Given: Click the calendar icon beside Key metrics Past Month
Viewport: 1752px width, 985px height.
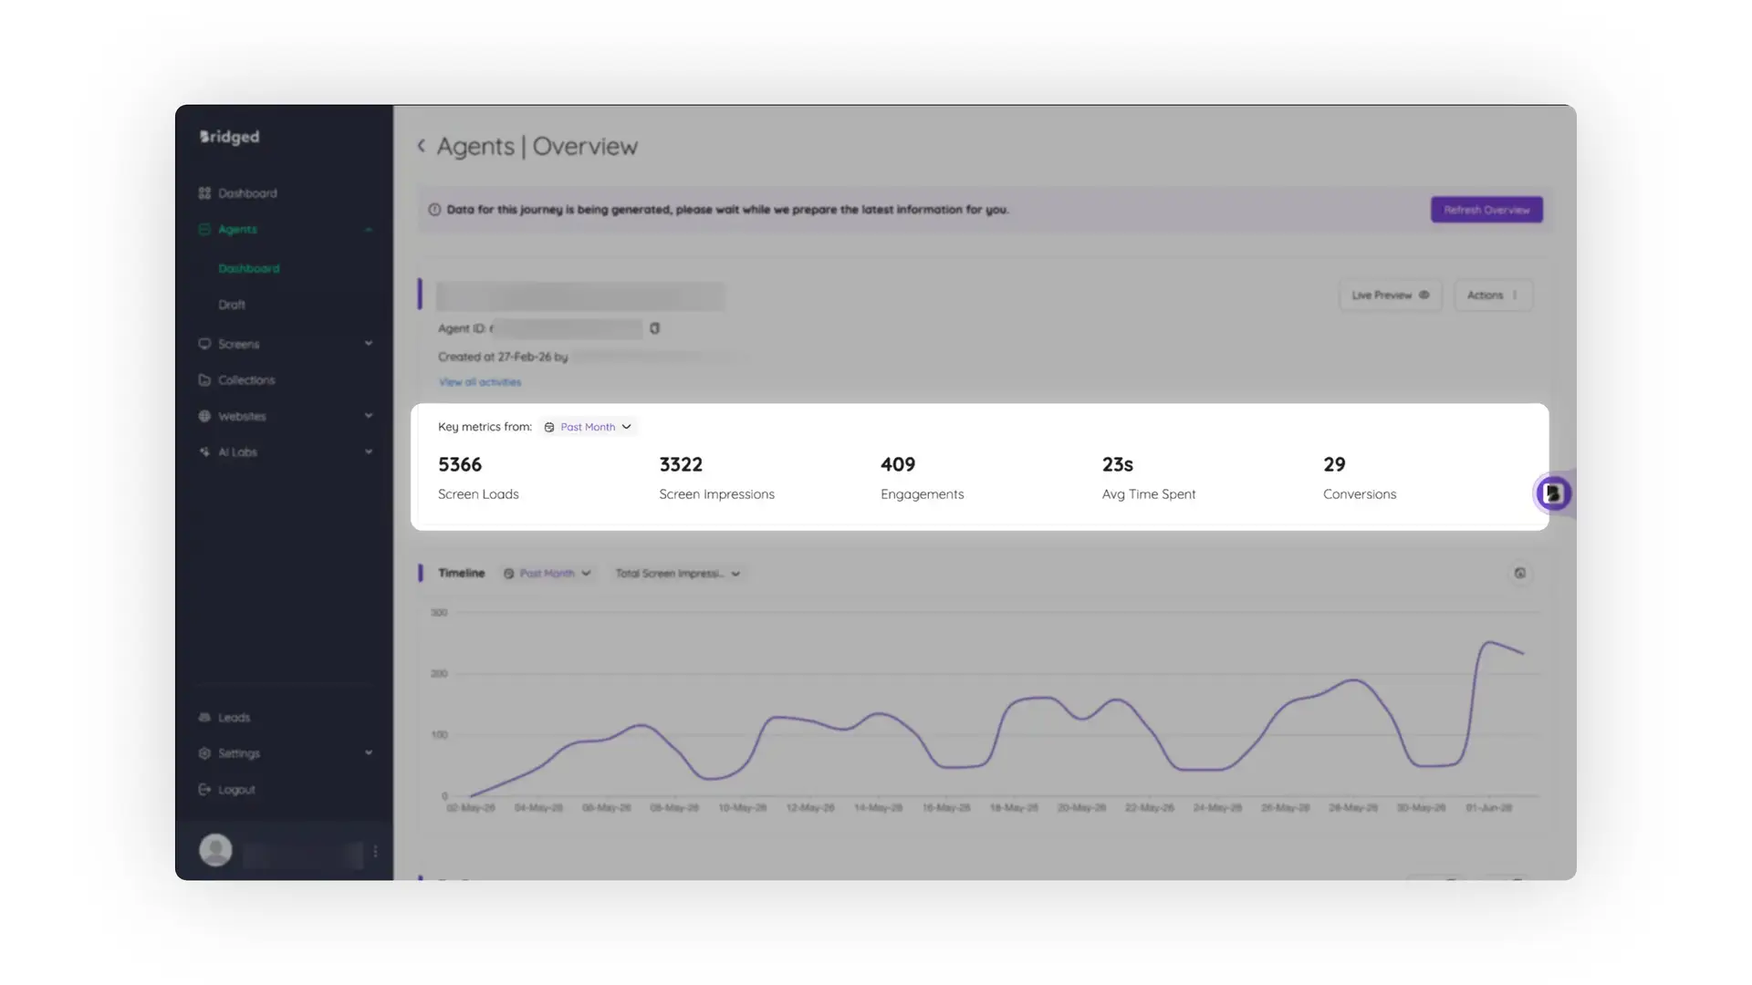Looking at the screenshot, I should click(549, 427).
